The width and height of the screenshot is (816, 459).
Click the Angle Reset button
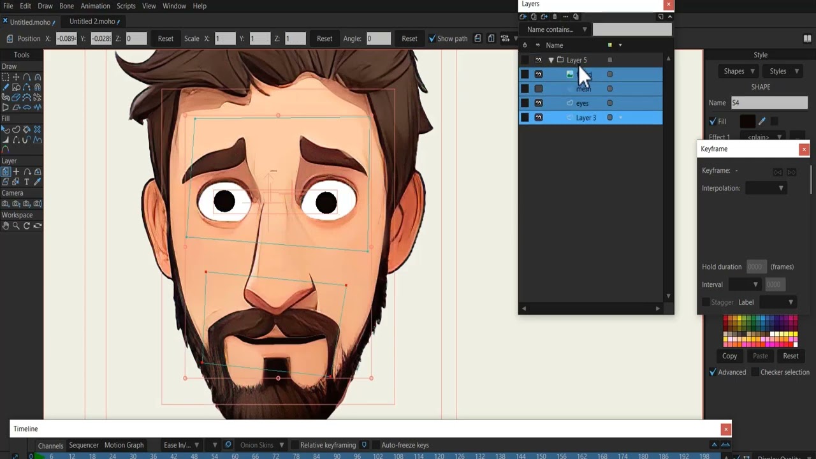(x=410, y=38)
